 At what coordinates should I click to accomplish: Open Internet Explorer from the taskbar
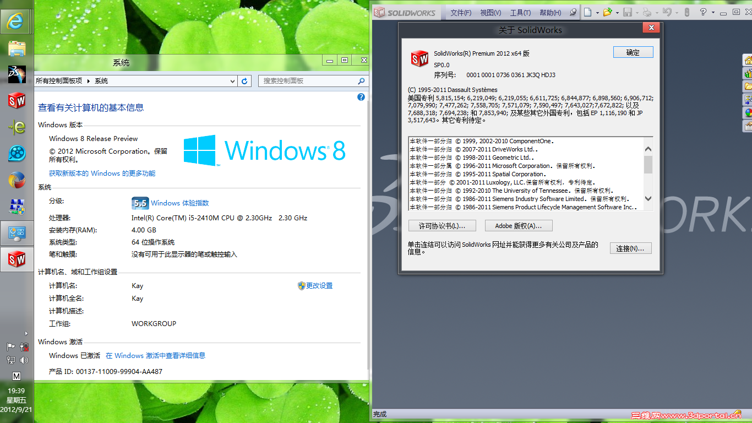click(x=16, y=22)
